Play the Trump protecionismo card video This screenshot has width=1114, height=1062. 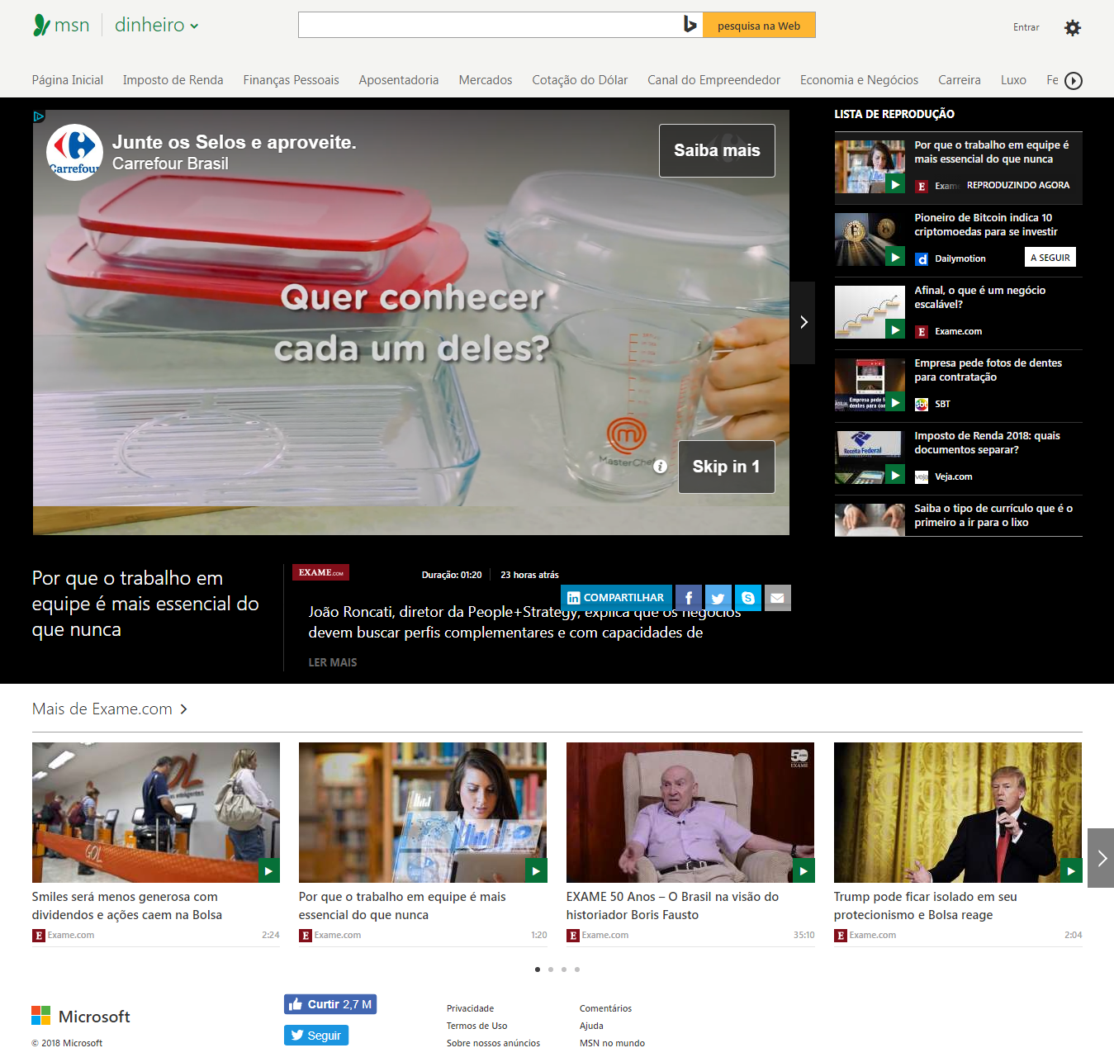click(958, 813)
